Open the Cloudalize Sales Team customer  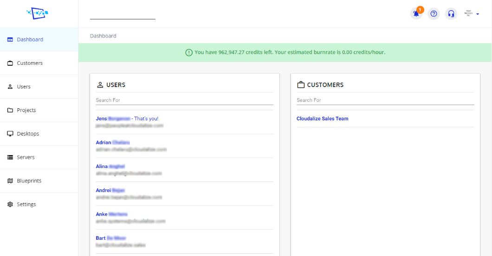click(322, 119)
